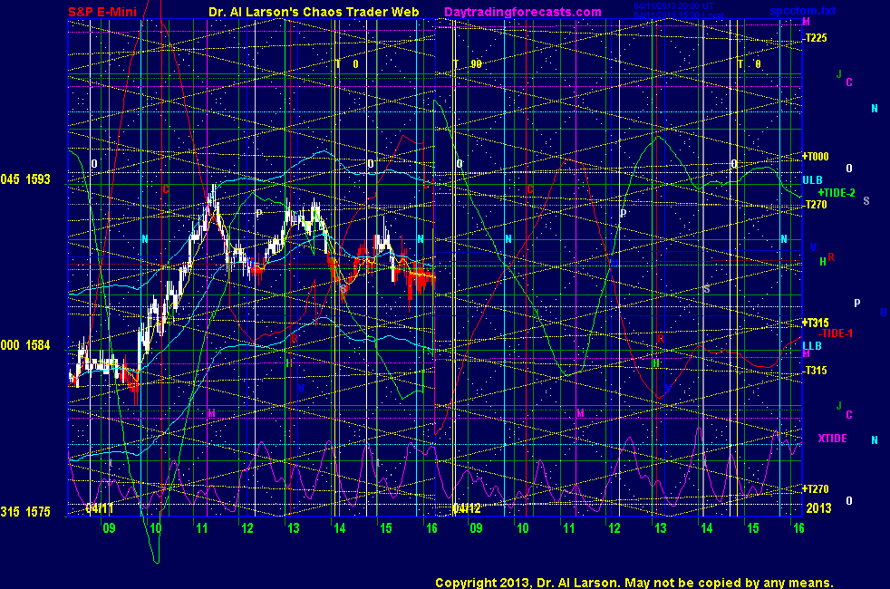The image size is (890, 589).
Task: Click the 000 1584 price axis label
Action: 25,345
